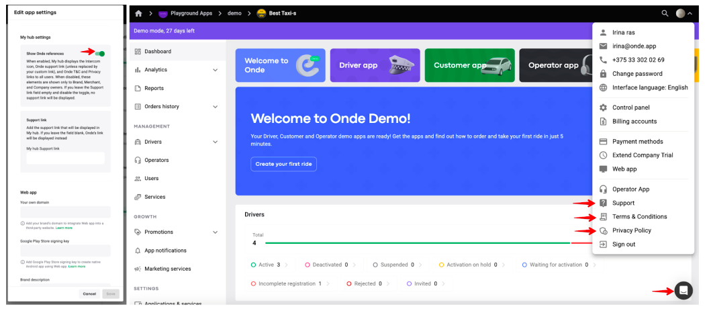Image resolution: width=705 pixels, height=309 pixels.
Task: Open Incomplete registration drivers filter
Action: point(290,284)
